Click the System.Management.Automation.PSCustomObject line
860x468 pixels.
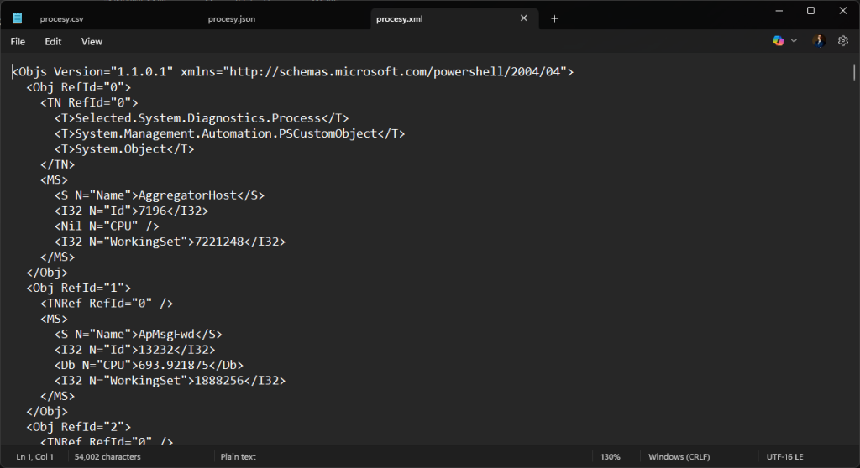tap(229, 133)
